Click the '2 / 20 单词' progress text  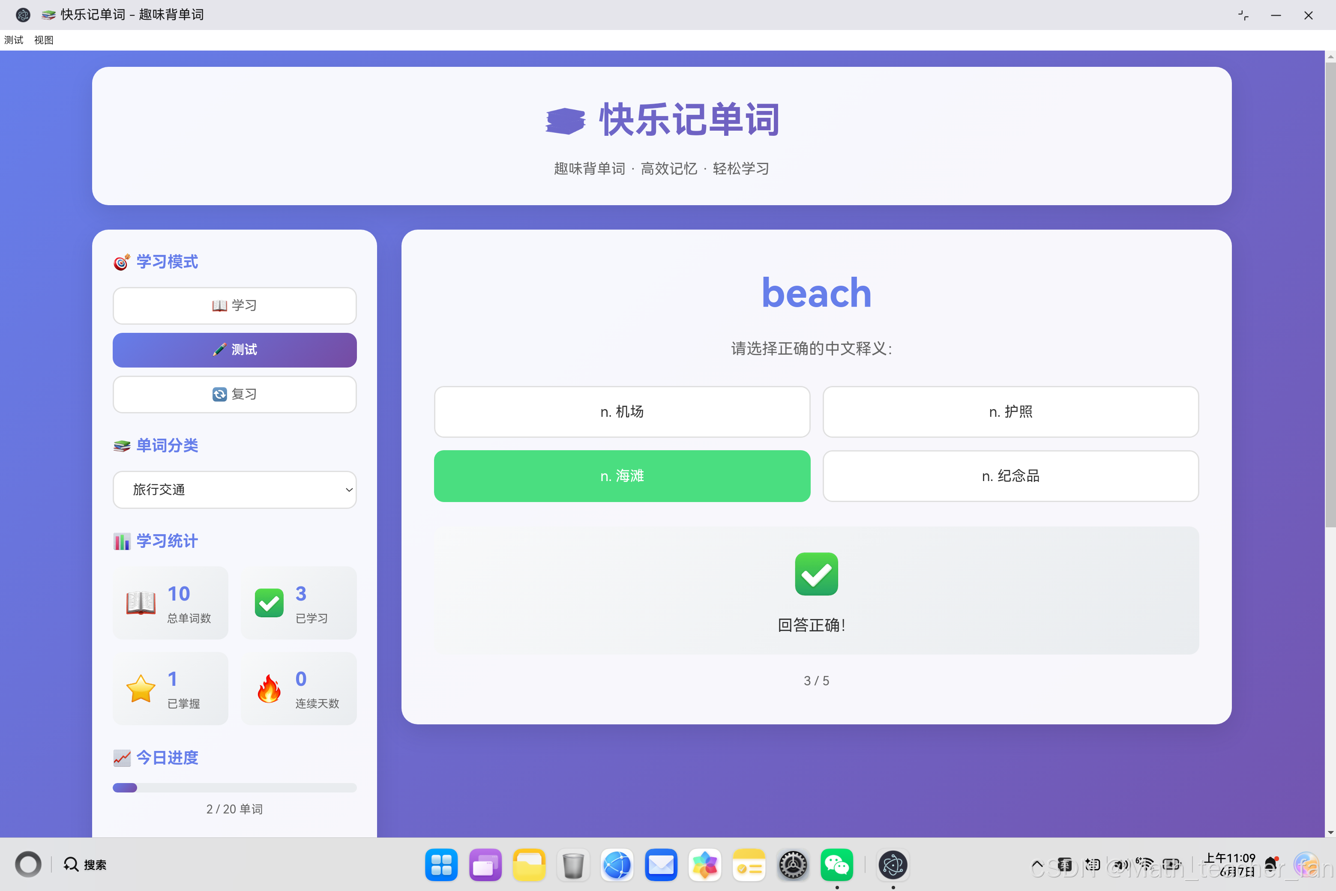[x=235, y=809]
